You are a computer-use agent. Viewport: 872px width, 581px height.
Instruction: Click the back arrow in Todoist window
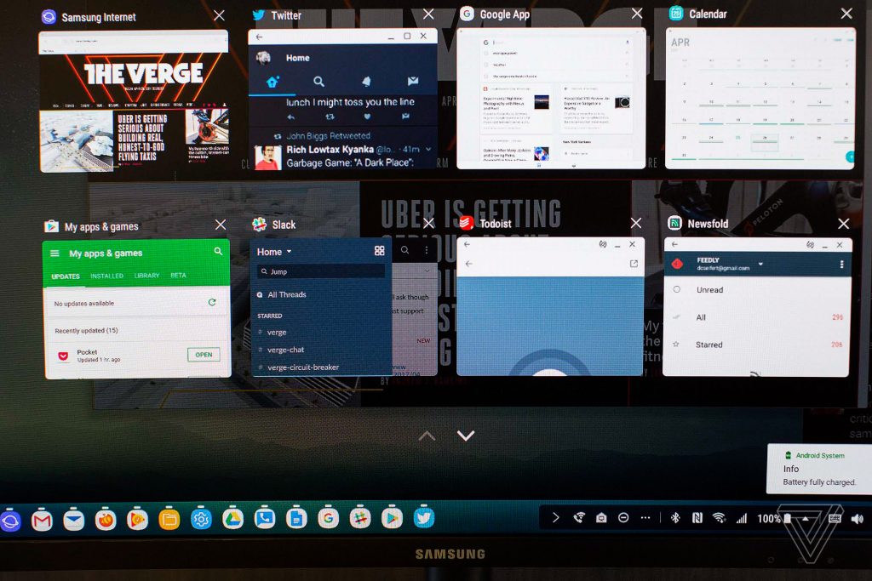pos(469,264)
